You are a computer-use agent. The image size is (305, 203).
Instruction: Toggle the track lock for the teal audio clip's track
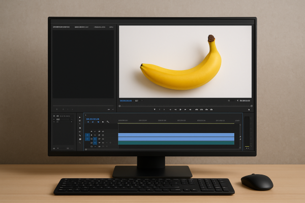[x=91, y=143]
